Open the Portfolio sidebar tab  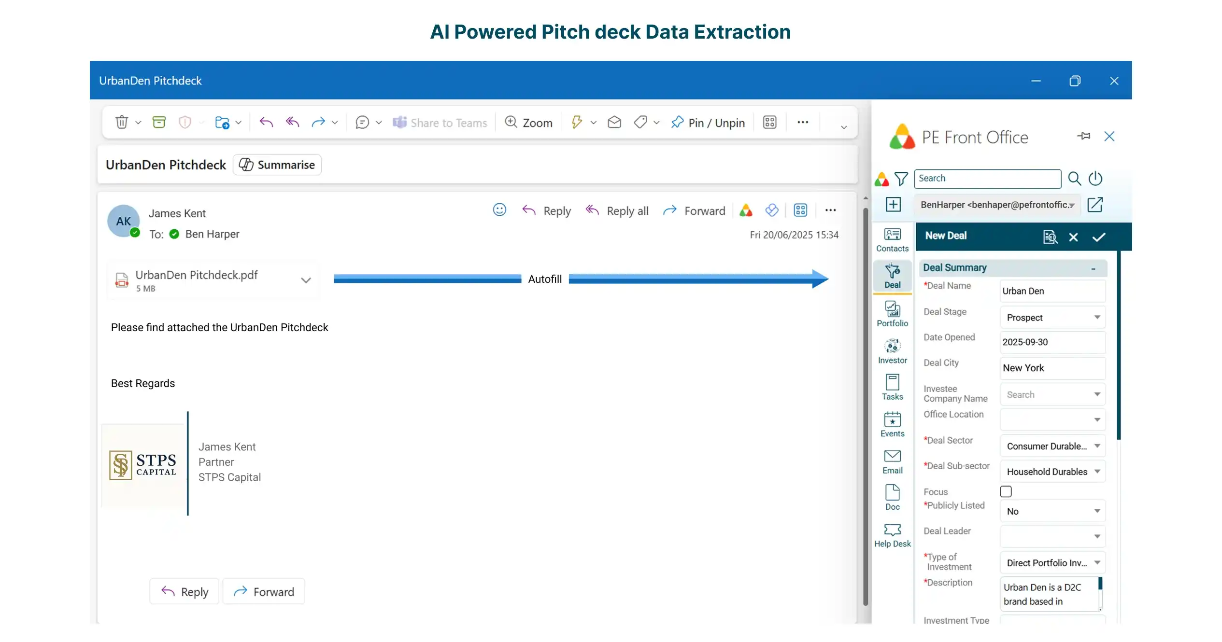click(x=892, y=314)
